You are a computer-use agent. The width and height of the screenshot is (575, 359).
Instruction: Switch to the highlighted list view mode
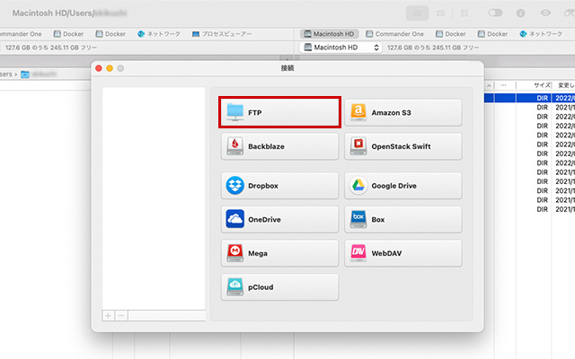pos(417,13)
